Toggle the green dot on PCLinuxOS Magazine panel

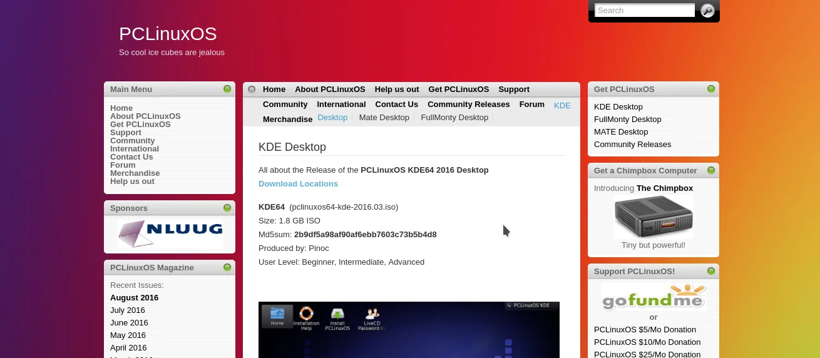coord(227,267)
